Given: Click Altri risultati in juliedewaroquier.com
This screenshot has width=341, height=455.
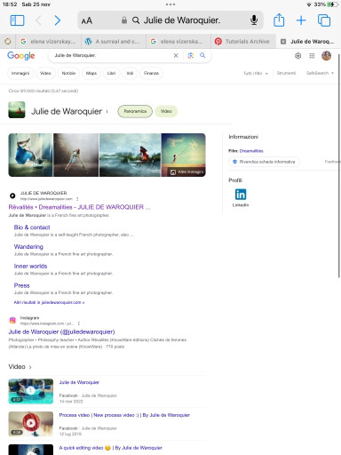Looking at the screenshot, I should tap(49, 302).
